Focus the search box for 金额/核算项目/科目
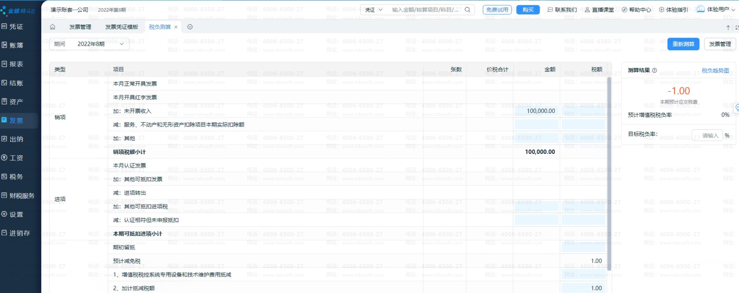This screenshot has width=739, height=293. (425, 10)
